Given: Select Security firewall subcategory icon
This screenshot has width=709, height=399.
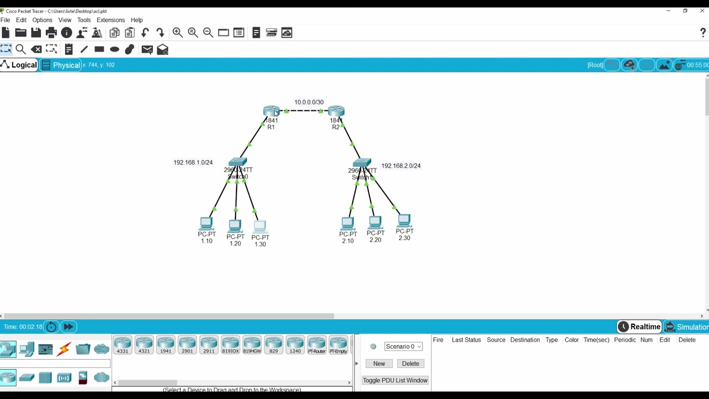Looking at the screenshot, I should tap(83, 378).
